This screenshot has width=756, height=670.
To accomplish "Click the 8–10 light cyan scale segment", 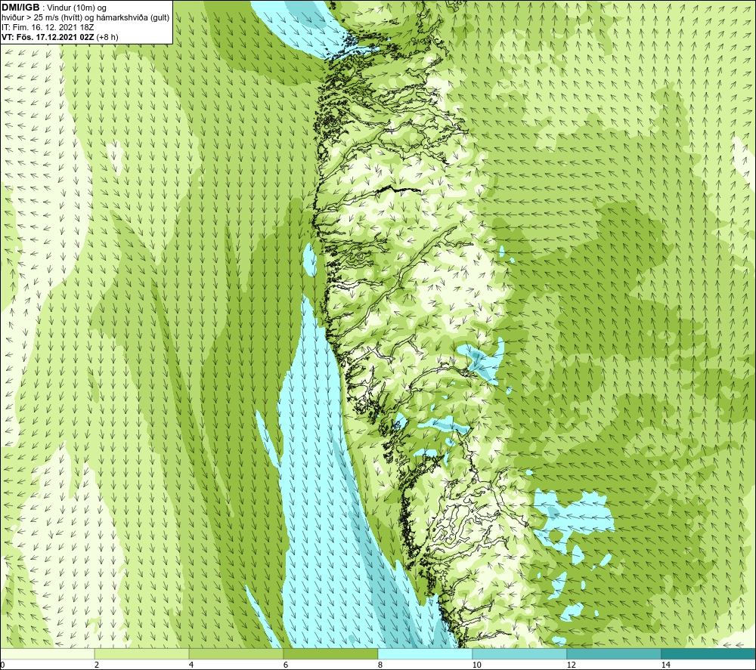I will (x=425, y=653).
